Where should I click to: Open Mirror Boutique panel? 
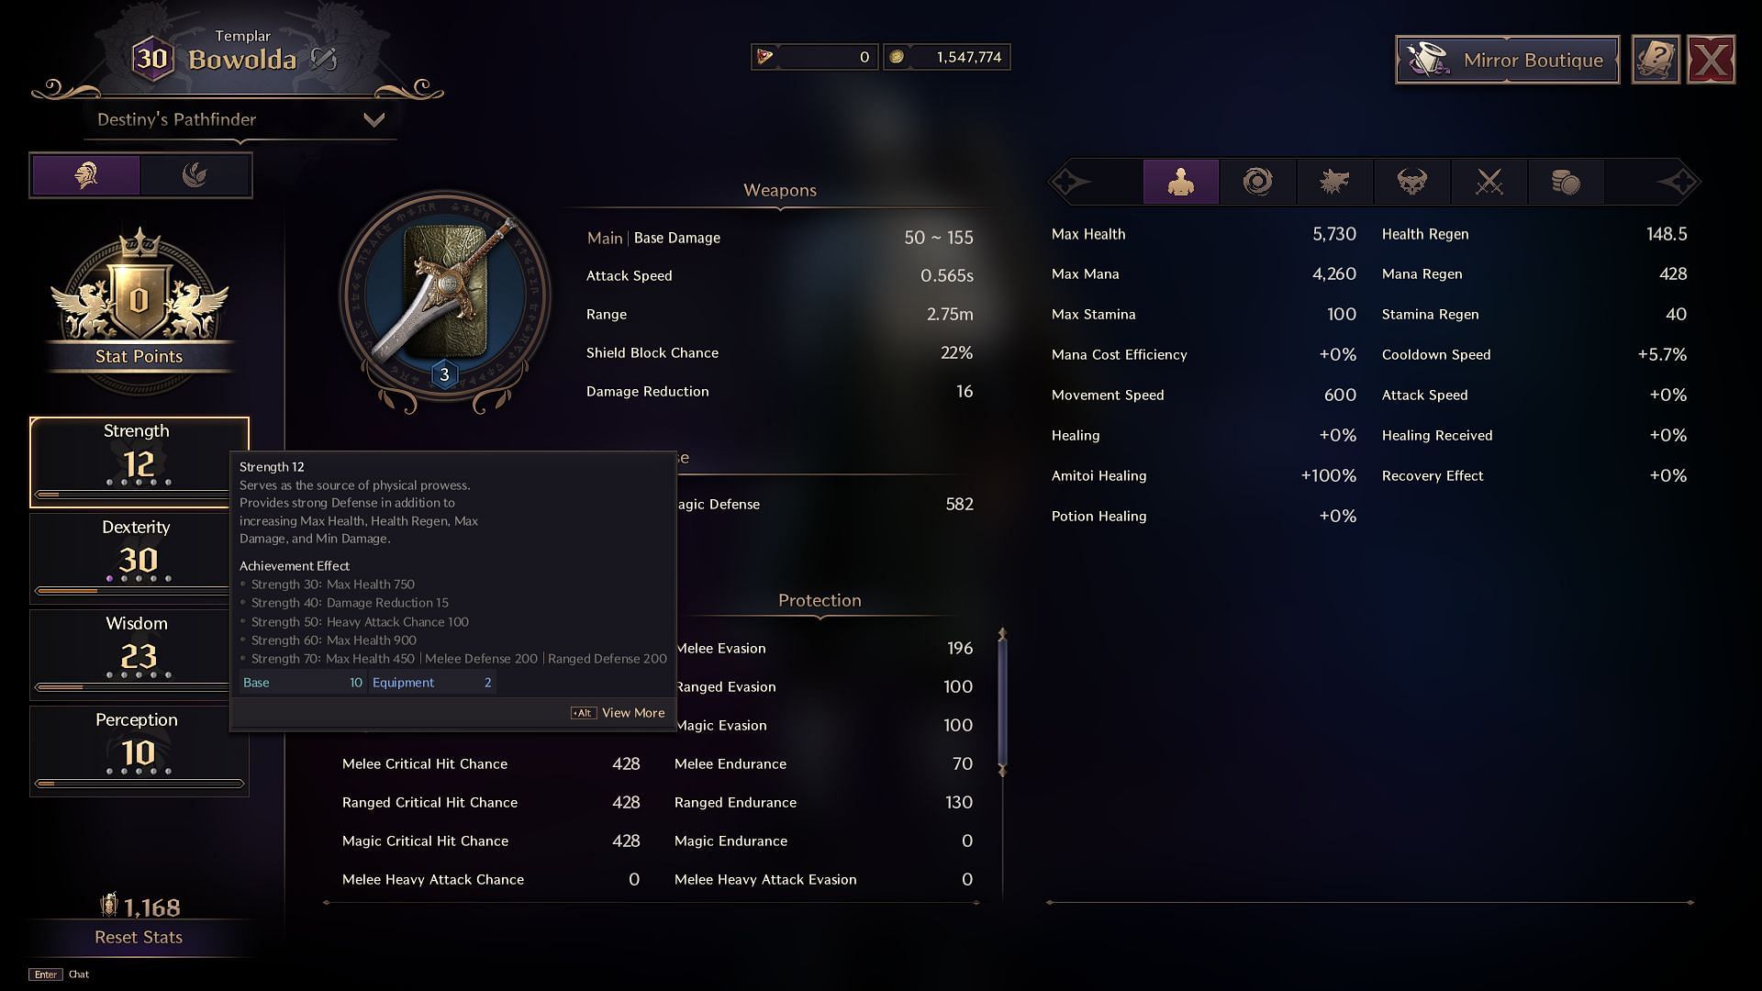[x=1507, y=60]
